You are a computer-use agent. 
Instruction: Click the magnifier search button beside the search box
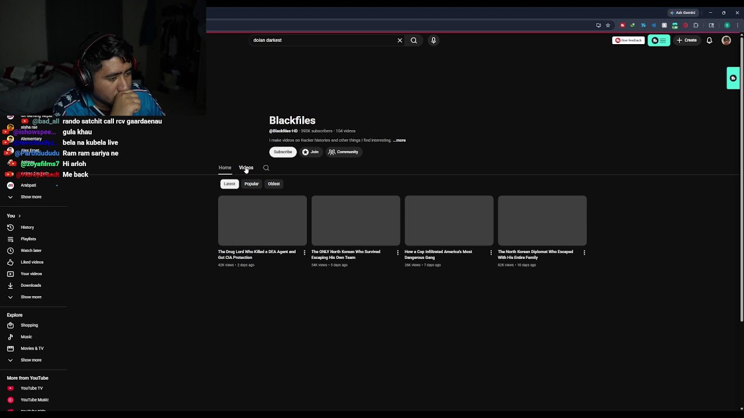414,40
